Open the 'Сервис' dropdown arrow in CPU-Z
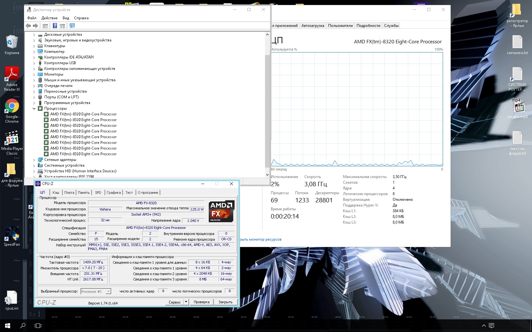This screenshot has width=532, height=332. tap(186, 302)
